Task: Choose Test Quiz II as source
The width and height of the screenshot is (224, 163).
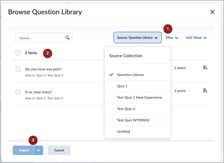Action: [x=138, y=109]
